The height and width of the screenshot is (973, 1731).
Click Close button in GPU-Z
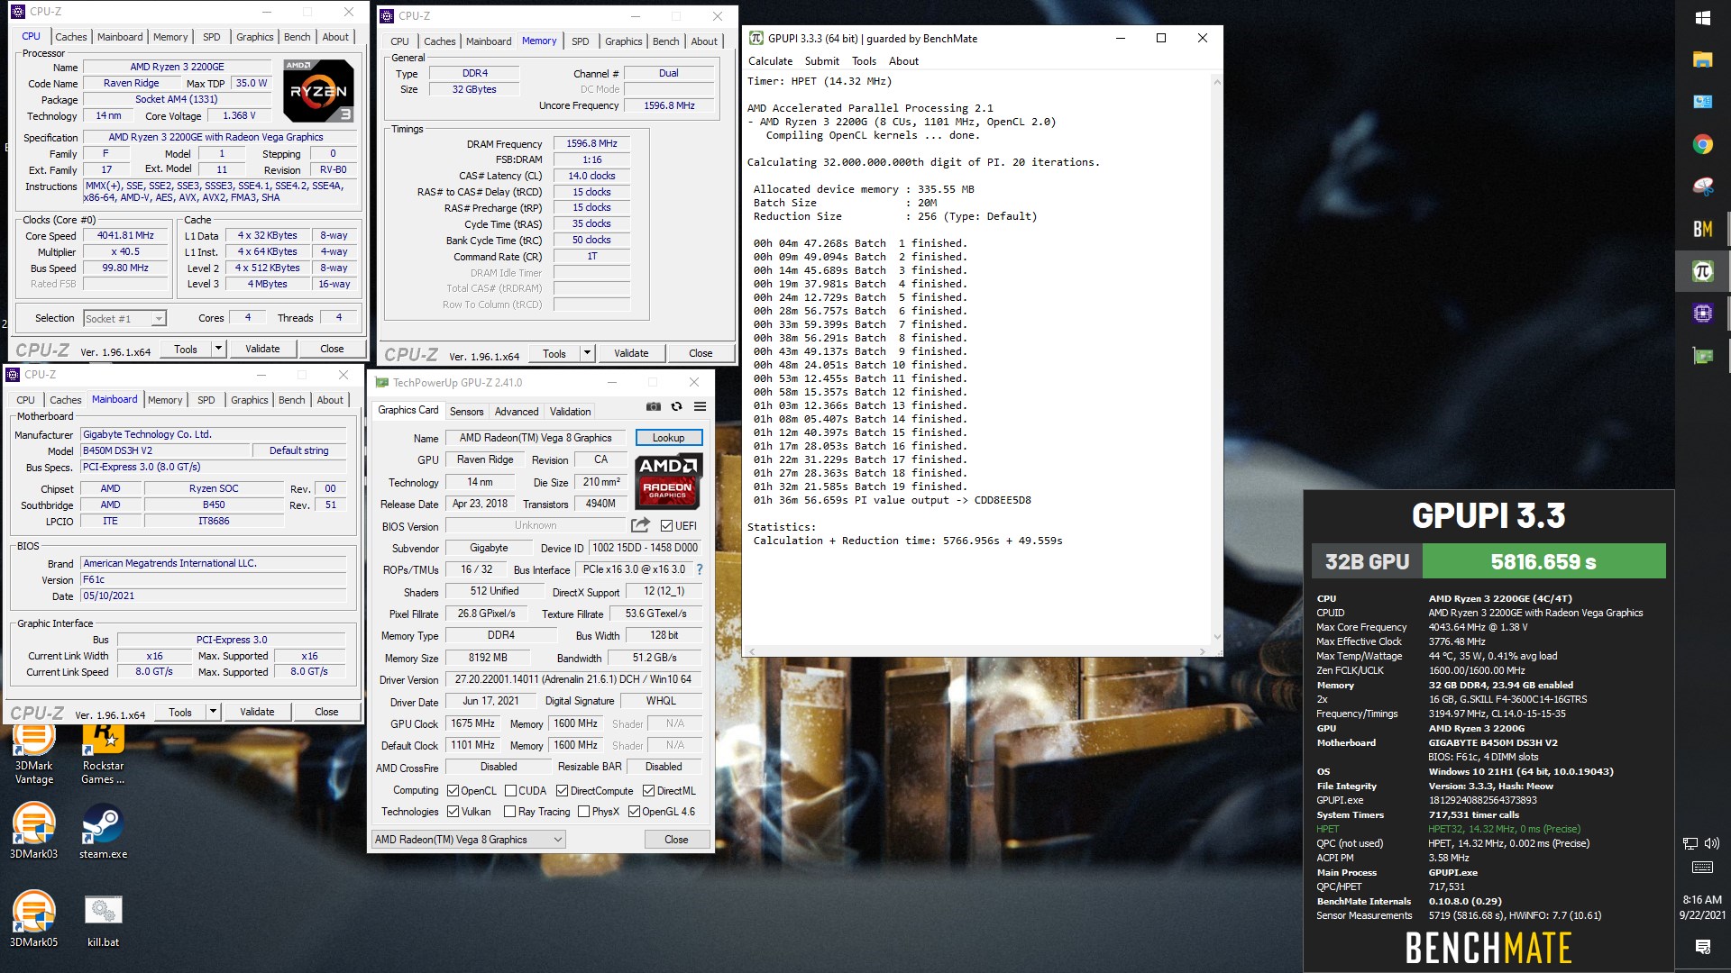click(676, 840)
